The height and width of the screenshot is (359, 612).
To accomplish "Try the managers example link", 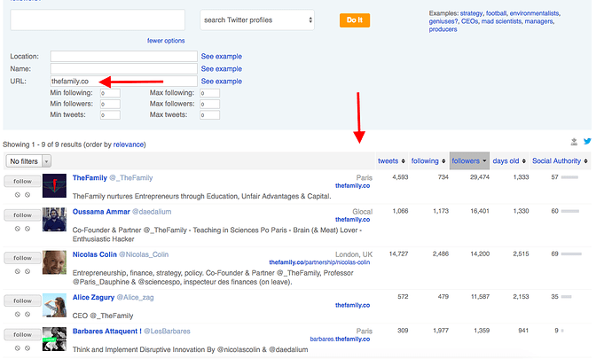I will 538,21.
